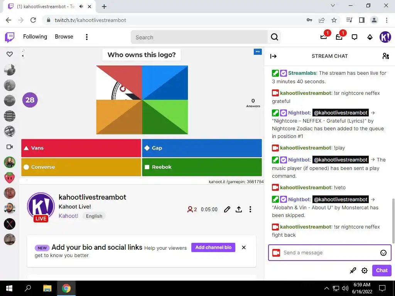Reload the page in Chrome
Screen dimensions: 395x296
click(x=33, y=20)
